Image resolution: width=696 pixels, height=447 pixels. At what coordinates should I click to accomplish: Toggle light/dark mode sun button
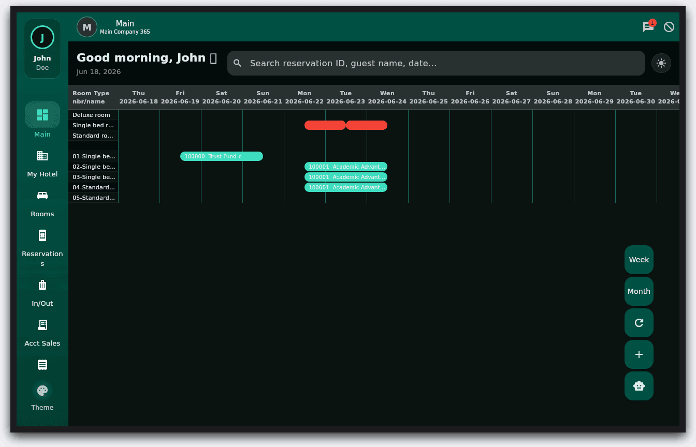click(x=661, y=63)
